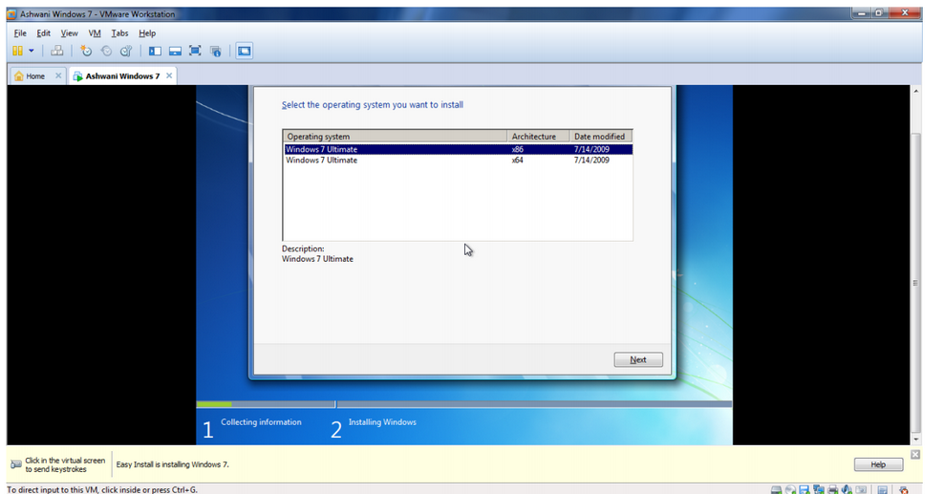Select the Ashwani Windows 7 tab
The width and height of the screenshot is (944, 494).
click(x=122, y=75)
